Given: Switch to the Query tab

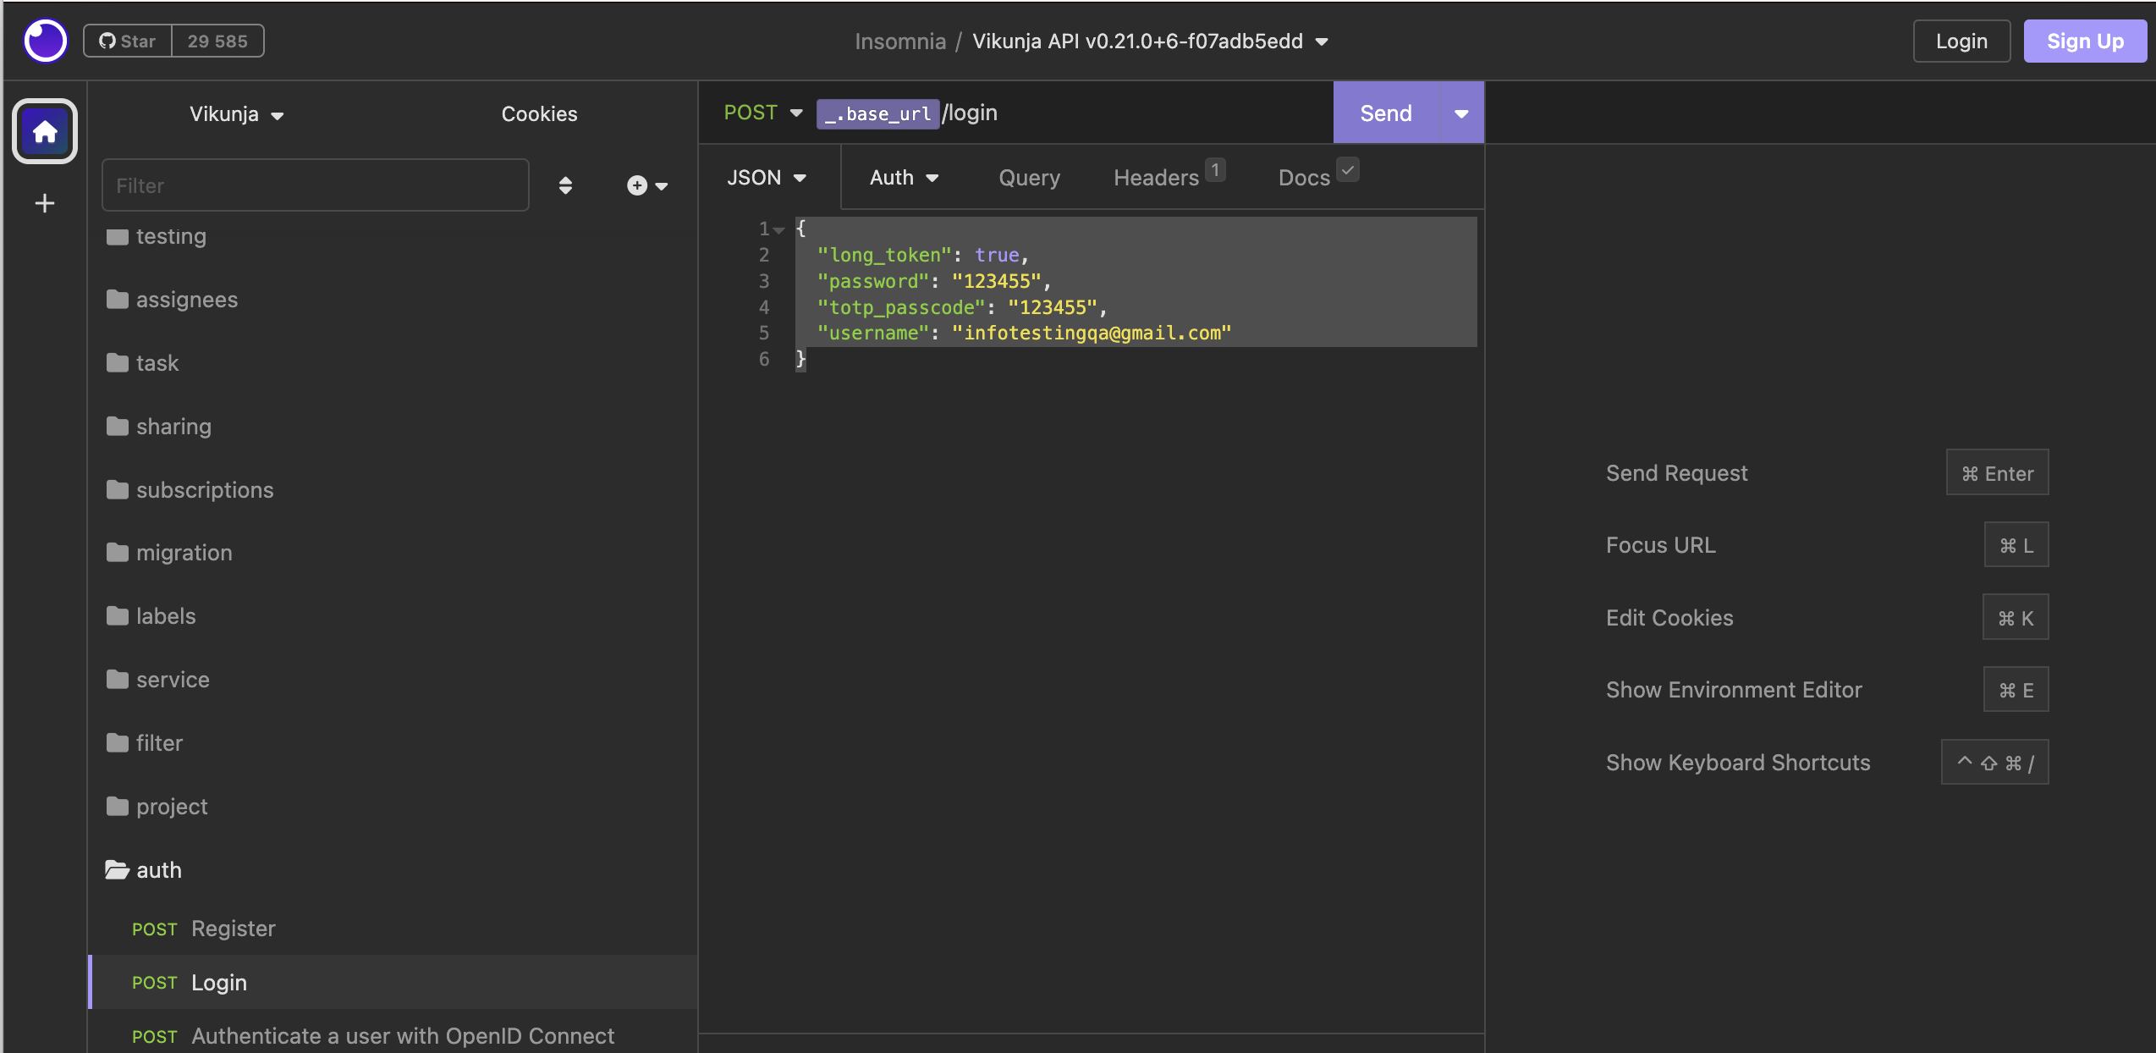Looking at the screenshot, I should click(1028, 177).
